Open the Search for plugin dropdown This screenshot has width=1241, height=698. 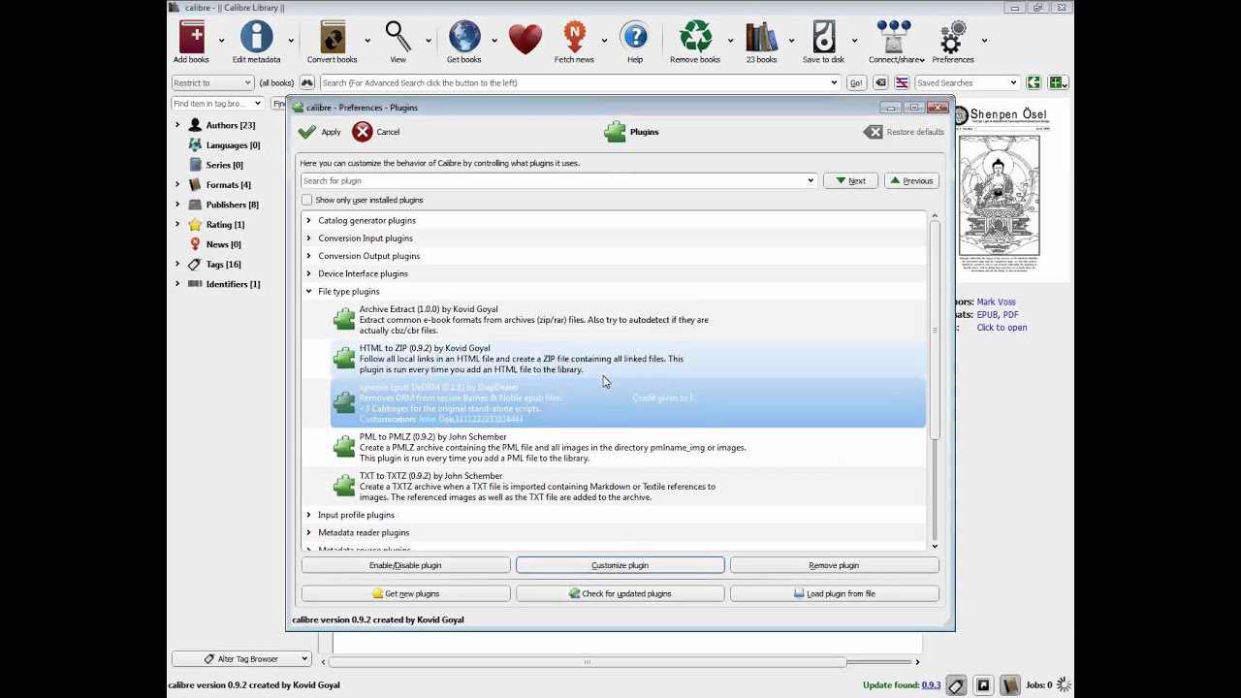point(811,180)
